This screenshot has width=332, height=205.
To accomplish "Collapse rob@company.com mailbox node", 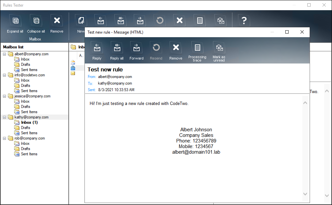I will pyautogui.click(x=5, y=138).
